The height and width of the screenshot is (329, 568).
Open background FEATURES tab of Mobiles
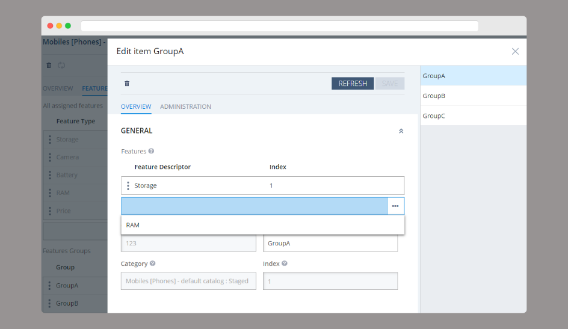pyautogui.click(x=94, y=88)
